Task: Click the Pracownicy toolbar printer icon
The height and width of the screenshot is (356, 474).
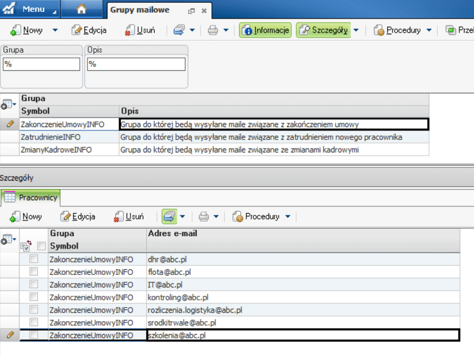Action: point(204,217)
